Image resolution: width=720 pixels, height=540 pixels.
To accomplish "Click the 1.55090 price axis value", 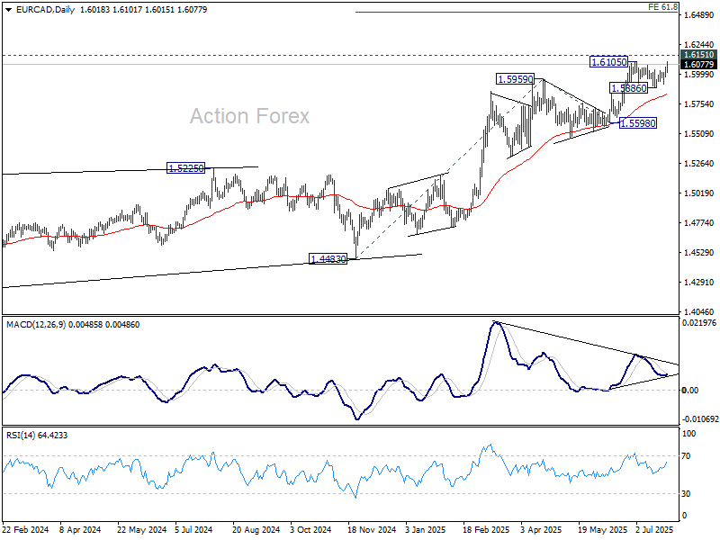I will tap(699, 133).
